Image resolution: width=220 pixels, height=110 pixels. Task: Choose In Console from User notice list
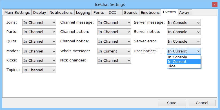click(x=184, y=57)
